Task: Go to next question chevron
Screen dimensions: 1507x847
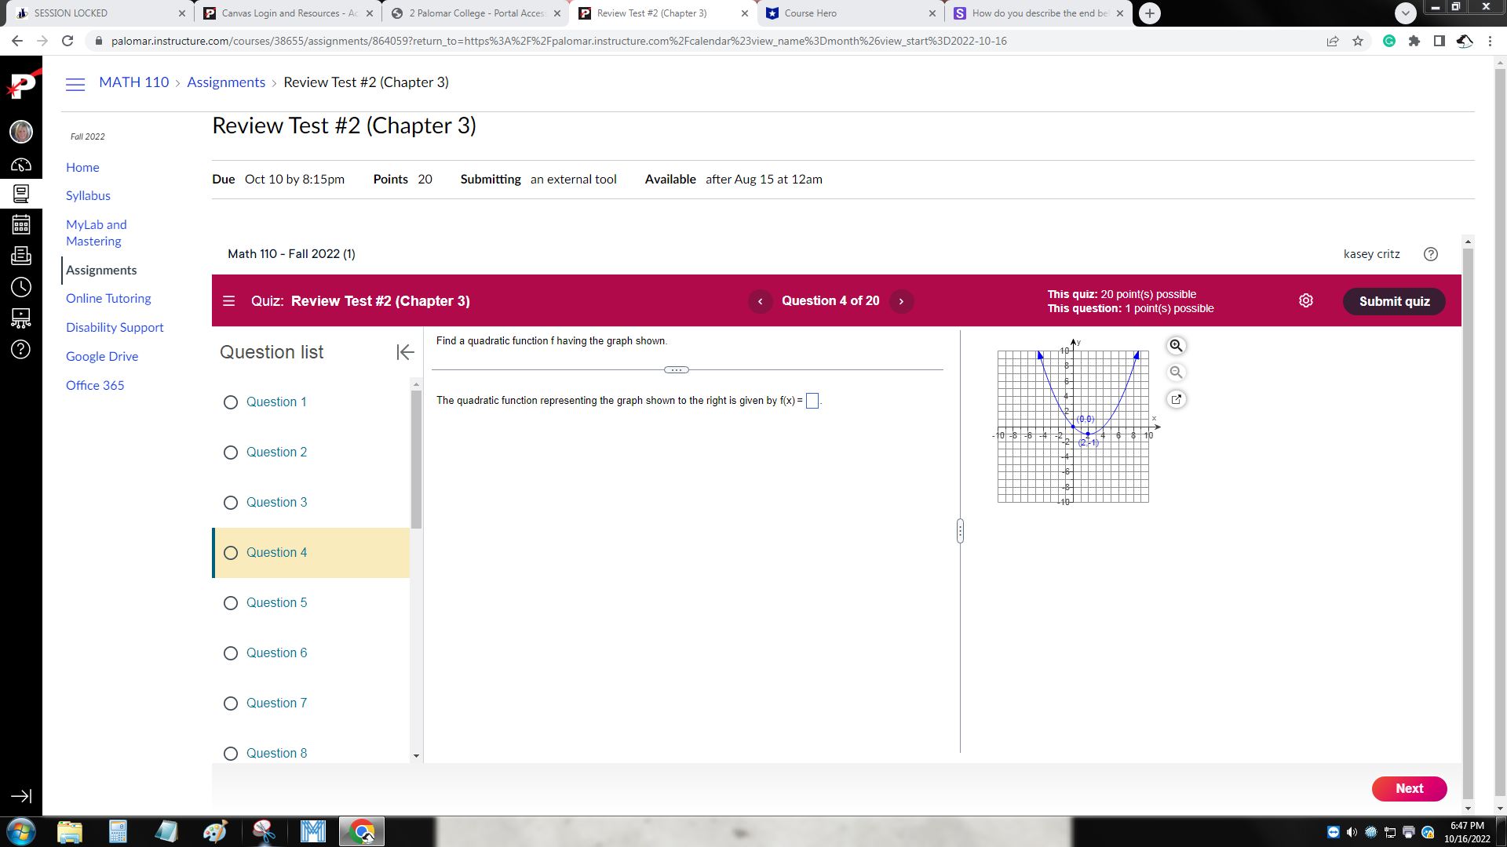Action: tap(901, 301)
